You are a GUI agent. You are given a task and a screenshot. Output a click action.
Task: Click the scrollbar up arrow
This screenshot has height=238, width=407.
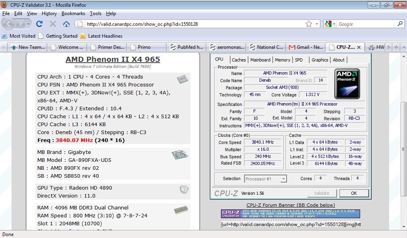click(403, 56)
